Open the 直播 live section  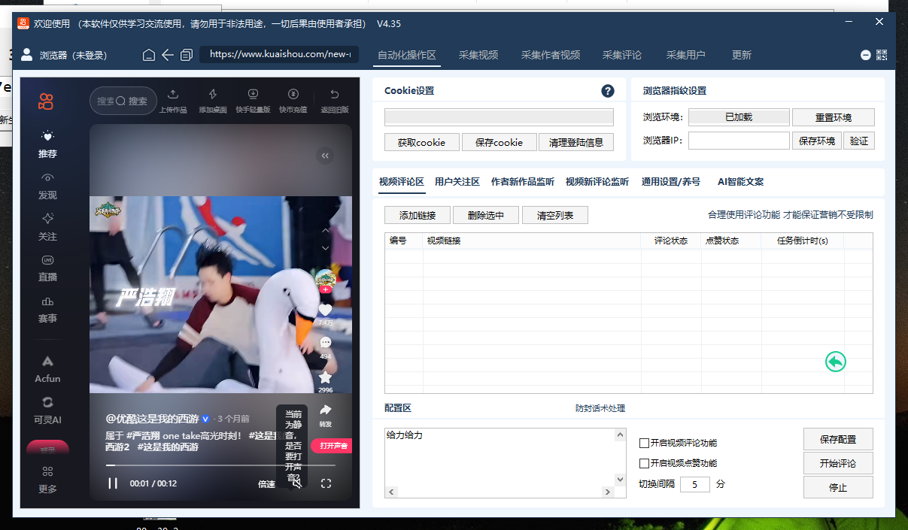47,268
